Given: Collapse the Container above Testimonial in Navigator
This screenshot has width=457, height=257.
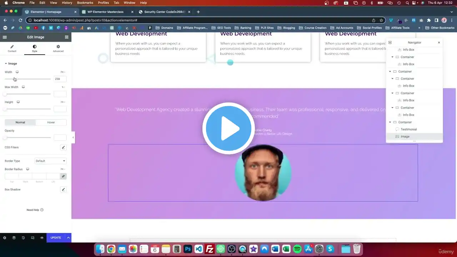Looking at the screenshot, I should tap(390, 122).
